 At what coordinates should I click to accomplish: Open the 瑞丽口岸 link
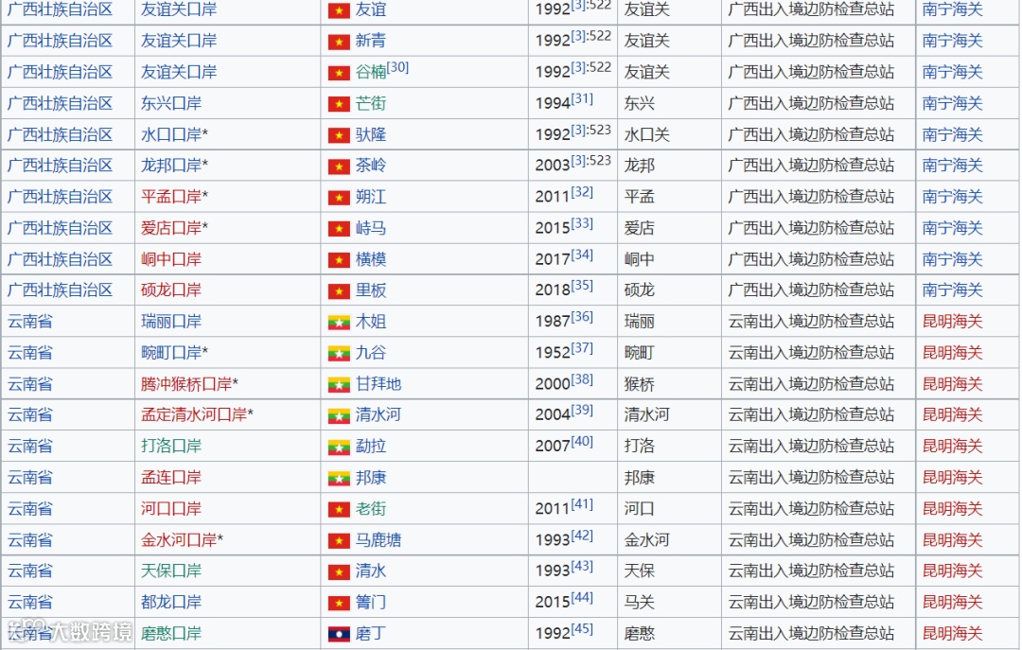click(168, 321)
